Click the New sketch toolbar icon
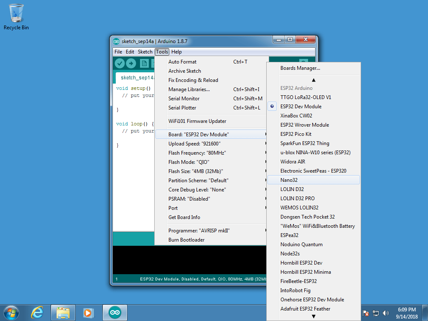428x321 pixels. tap(144, 63)
